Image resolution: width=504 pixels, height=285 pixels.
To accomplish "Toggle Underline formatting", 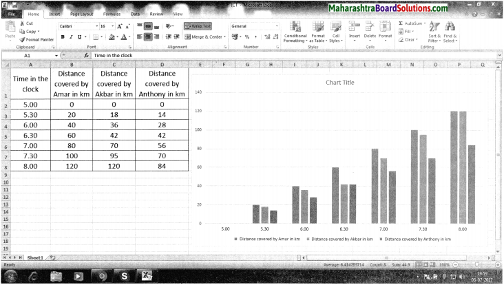I will point(79,37).
